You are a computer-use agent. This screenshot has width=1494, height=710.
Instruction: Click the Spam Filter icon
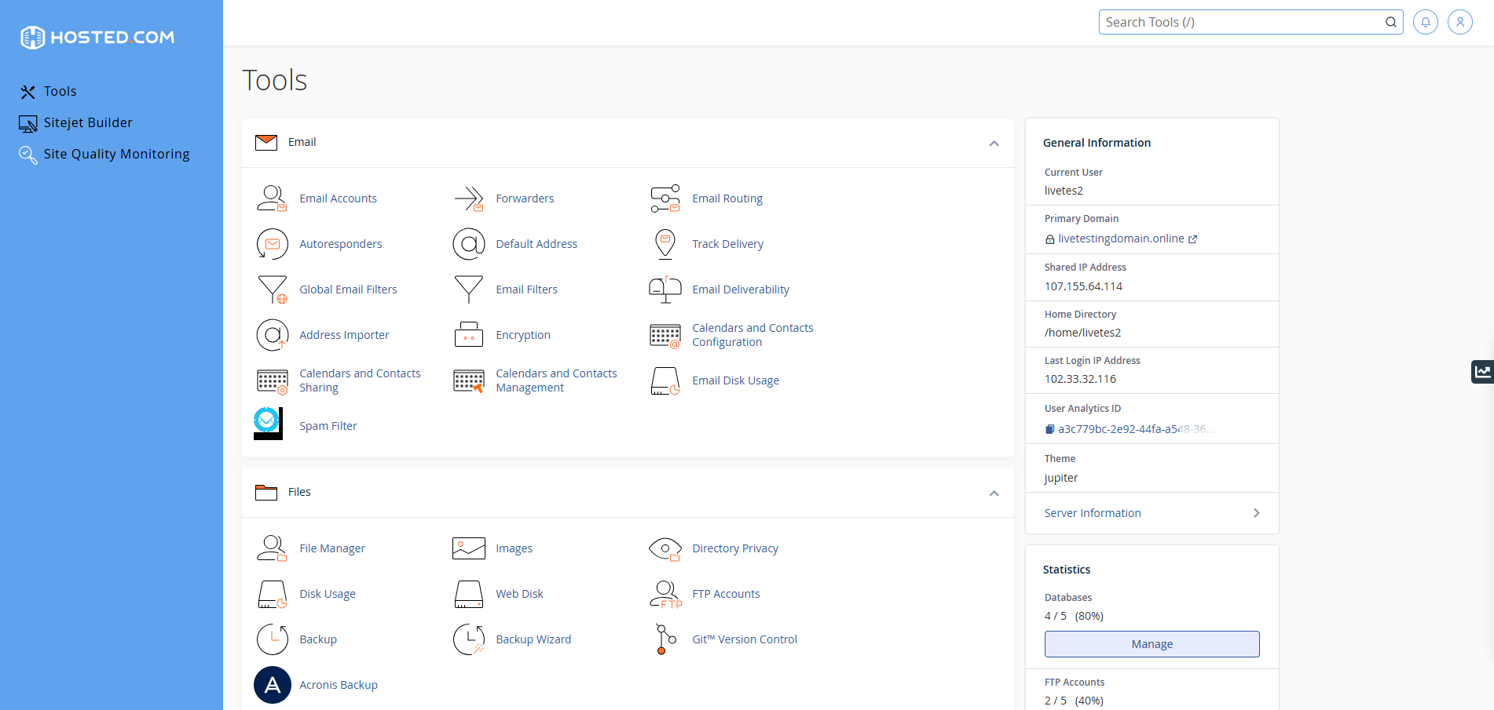point(268,424)
